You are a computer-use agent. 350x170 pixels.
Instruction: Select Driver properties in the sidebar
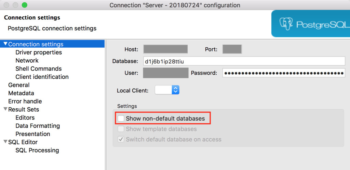[x=39, y=52]
